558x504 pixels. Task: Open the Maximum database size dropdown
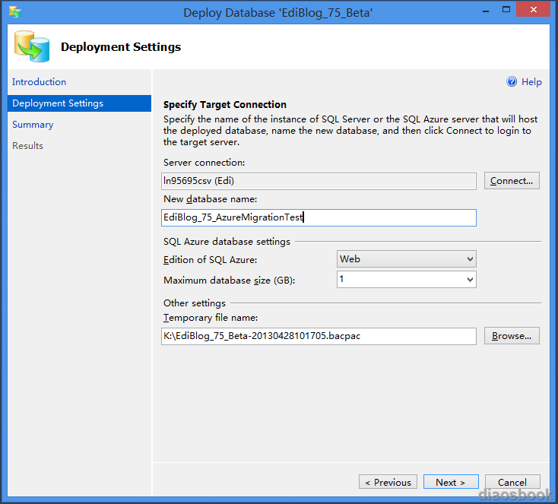(407, 280)
